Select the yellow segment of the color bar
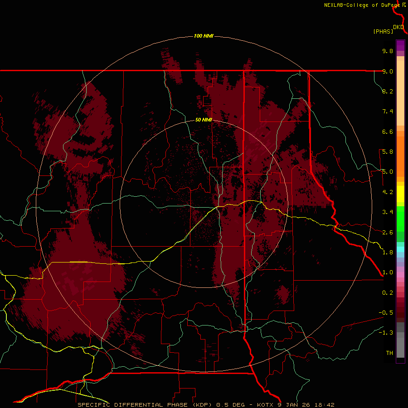The height and width of the screenshot is (408, 408). pos(400,194)
